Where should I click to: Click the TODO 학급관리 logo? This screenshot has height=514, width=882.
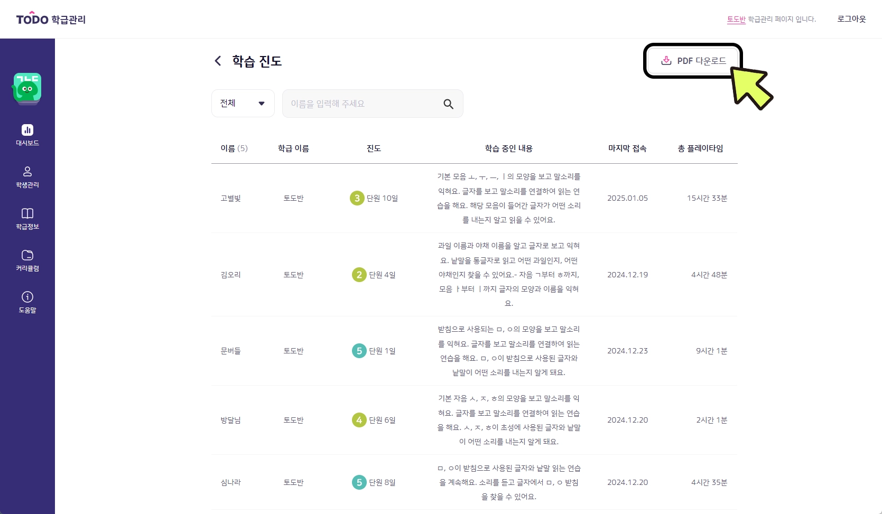pyautogui.click(x=51, y=20)
